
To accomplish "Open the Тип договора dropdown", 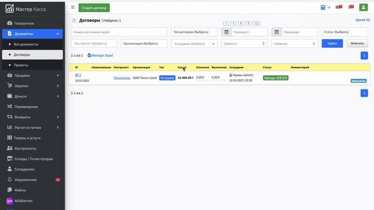I will point(194,32).
